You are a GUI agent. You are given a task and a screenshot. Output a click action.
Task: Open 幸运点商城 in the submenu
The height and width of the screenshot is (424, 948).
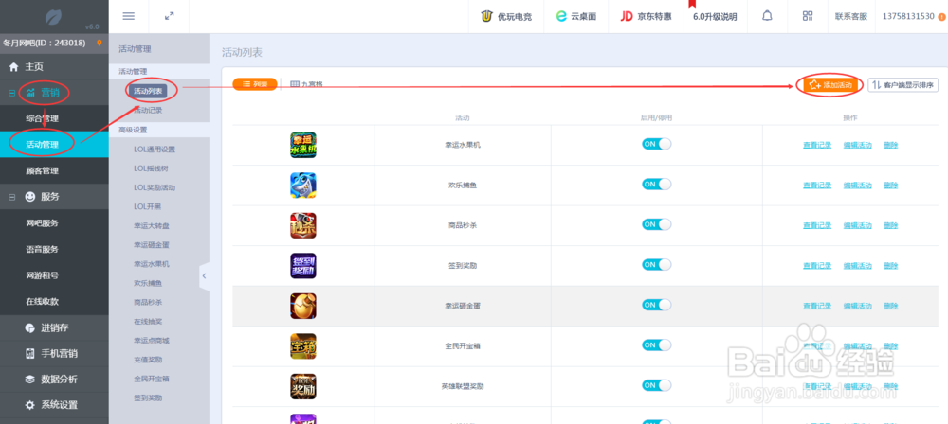point(152,341)
